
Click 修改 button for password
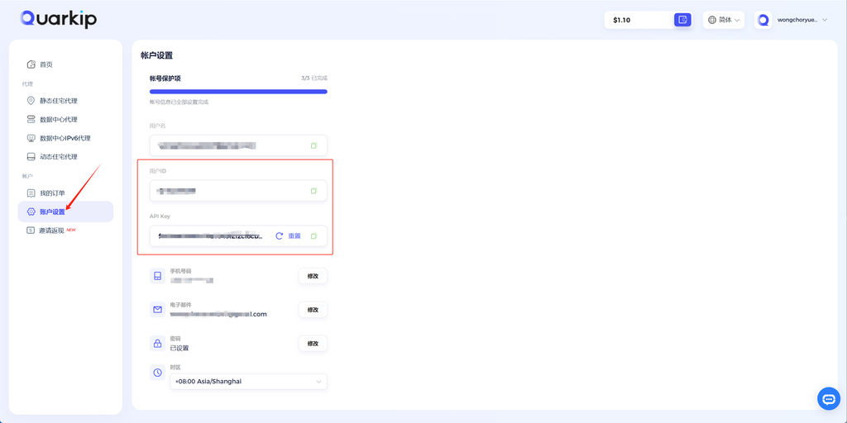[x=313, y=343]
